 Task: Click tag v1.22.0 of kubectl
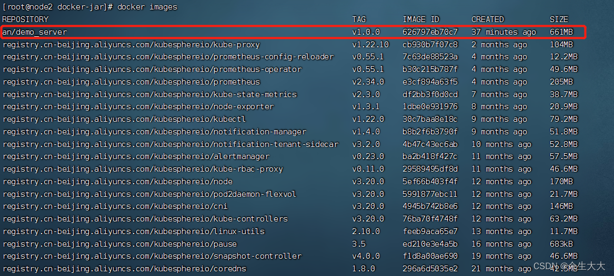pos(368,119)
